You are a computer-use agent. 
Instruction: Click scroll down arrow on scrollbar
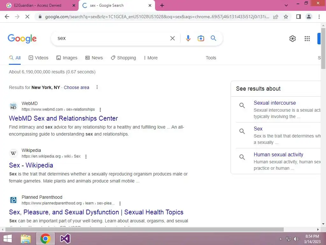323,224
